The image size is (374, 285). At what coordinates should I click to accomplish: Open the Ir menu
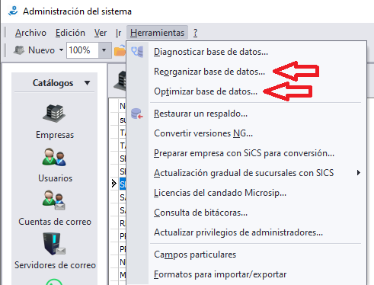coord(118,33)
